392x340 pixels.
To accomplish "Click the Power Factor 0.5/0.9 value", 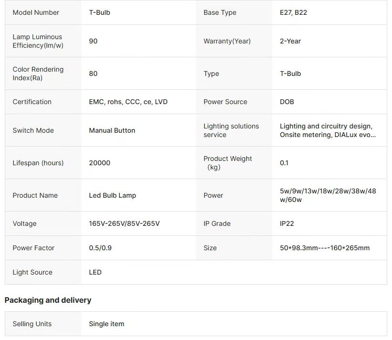I will tap(100, 248).
